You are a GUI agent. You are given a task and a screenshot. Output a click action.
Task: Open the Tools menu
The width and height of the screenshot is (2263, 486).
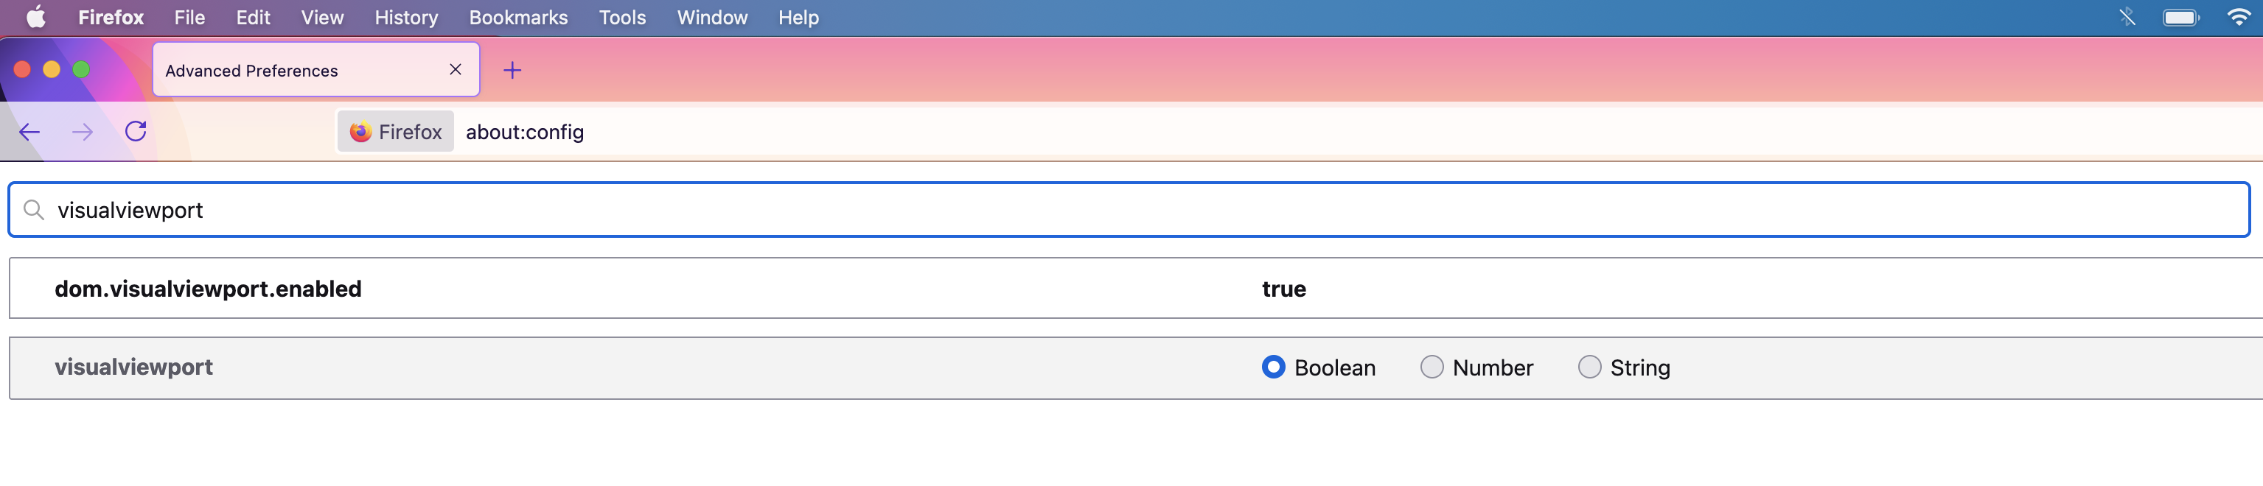point(622,18)
